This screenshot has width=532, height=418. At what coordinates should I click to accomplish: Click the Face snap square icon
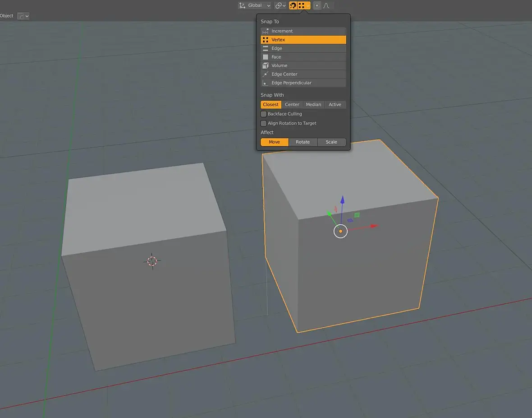click(265, 57)
